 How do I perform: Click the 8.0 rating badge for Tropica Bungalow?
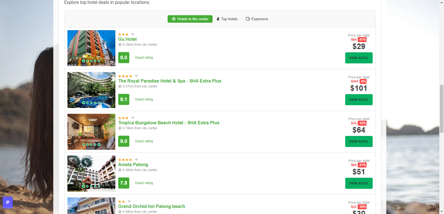[124, 141]
